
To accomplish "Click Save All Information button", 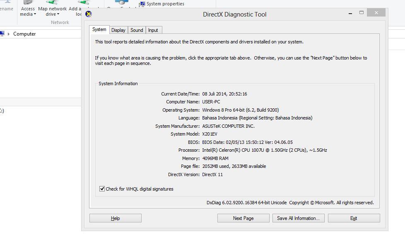I will click(298, 218).
